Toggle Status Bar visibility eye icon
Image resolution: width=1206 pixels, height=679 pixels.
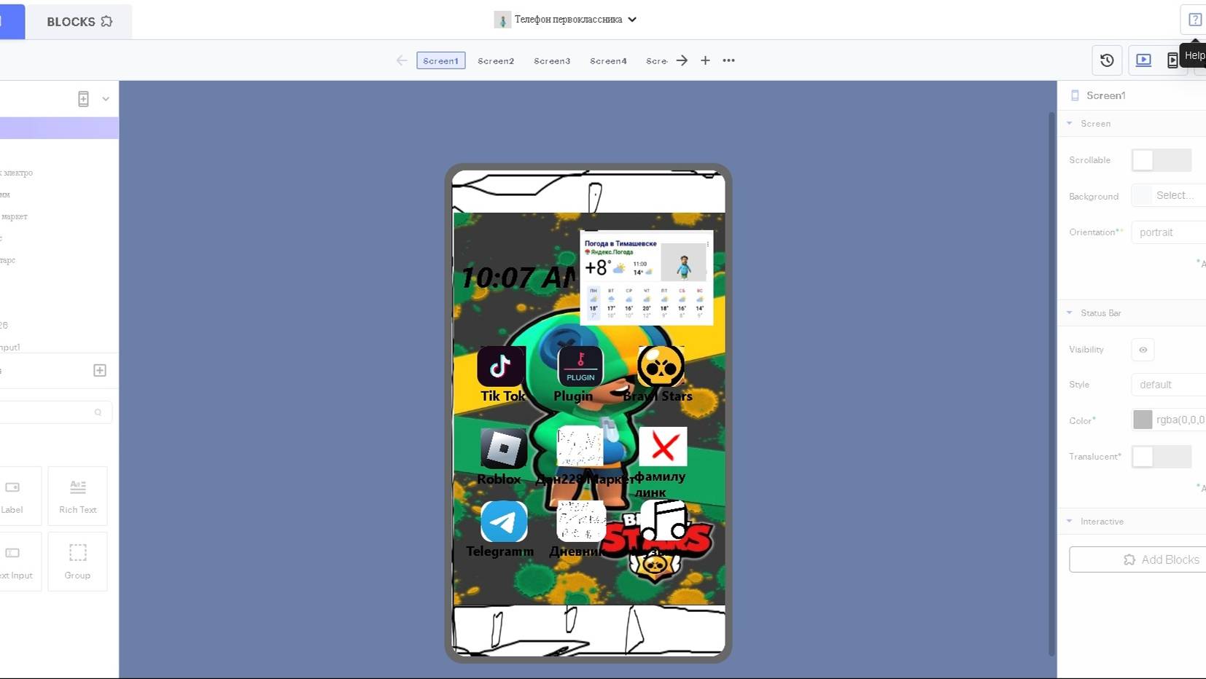point(1143,350)
